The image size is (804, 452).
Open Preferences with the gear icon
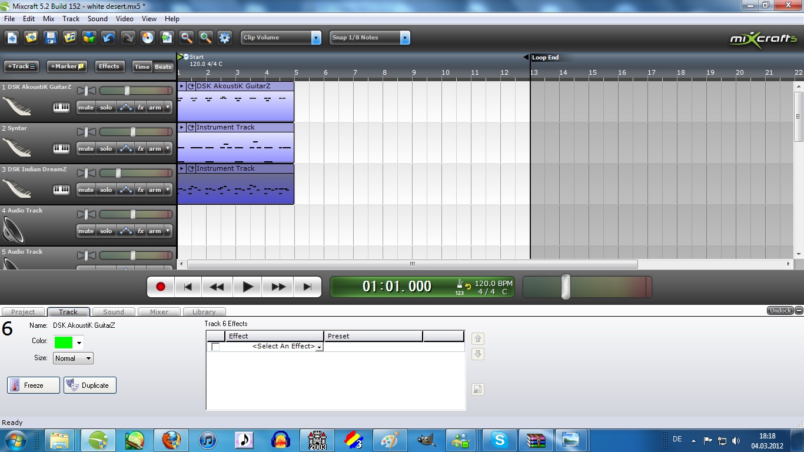click(224, 38)
